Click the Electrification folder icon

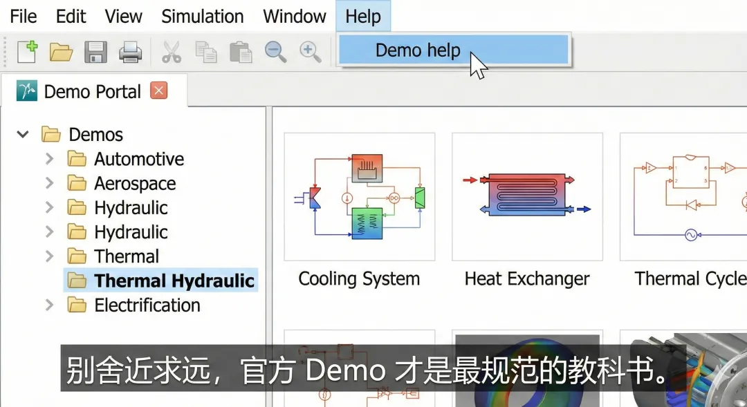click(x=77, y=305)
